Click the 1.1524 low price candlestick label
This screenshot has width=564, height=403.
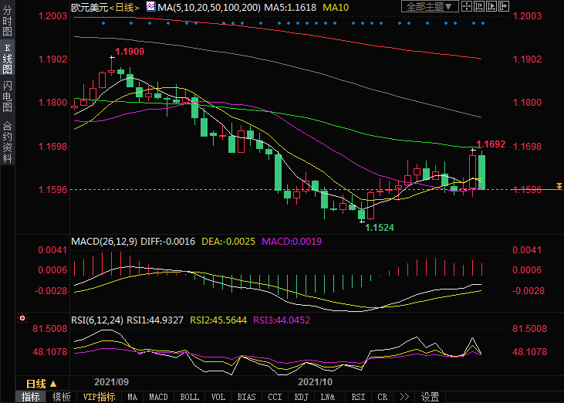[x=379, y=228]
